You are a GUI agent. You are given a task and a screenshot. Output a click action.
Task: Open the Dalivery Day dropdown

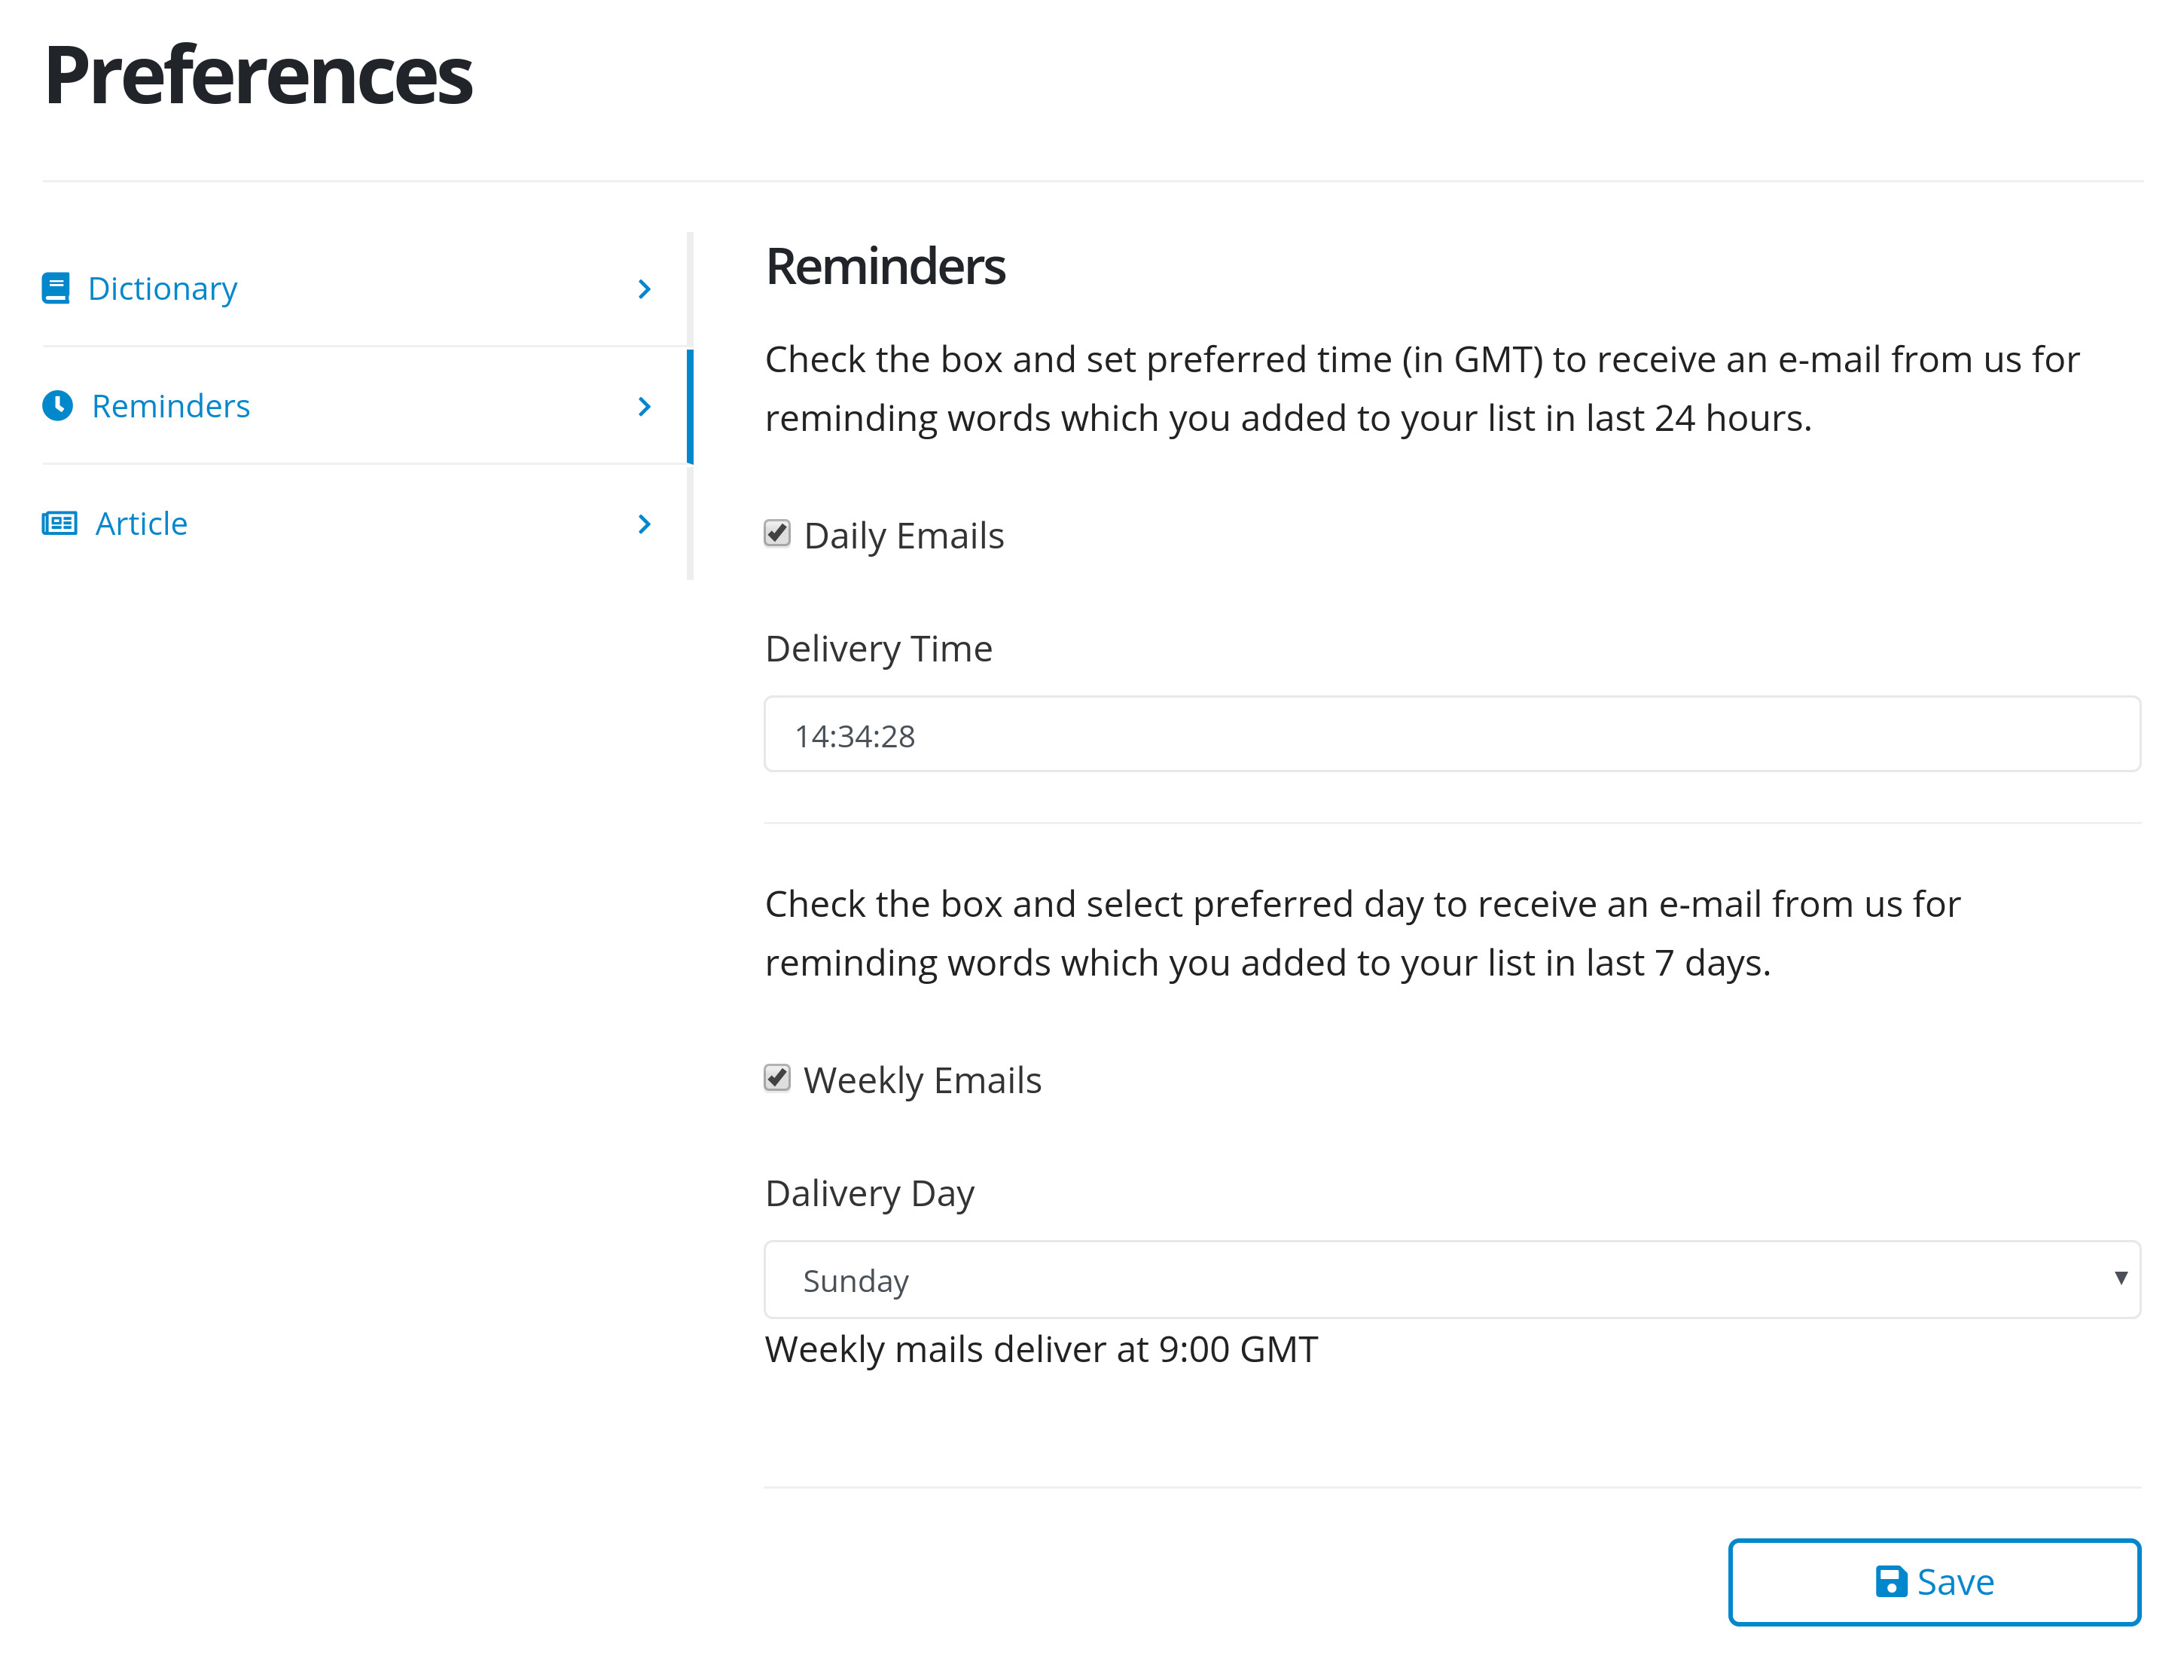(x=1451, y=1280)
